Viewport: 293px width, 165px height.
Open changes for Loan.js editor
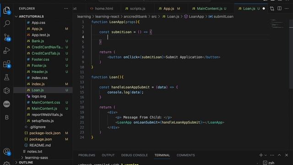pos(272,8)
